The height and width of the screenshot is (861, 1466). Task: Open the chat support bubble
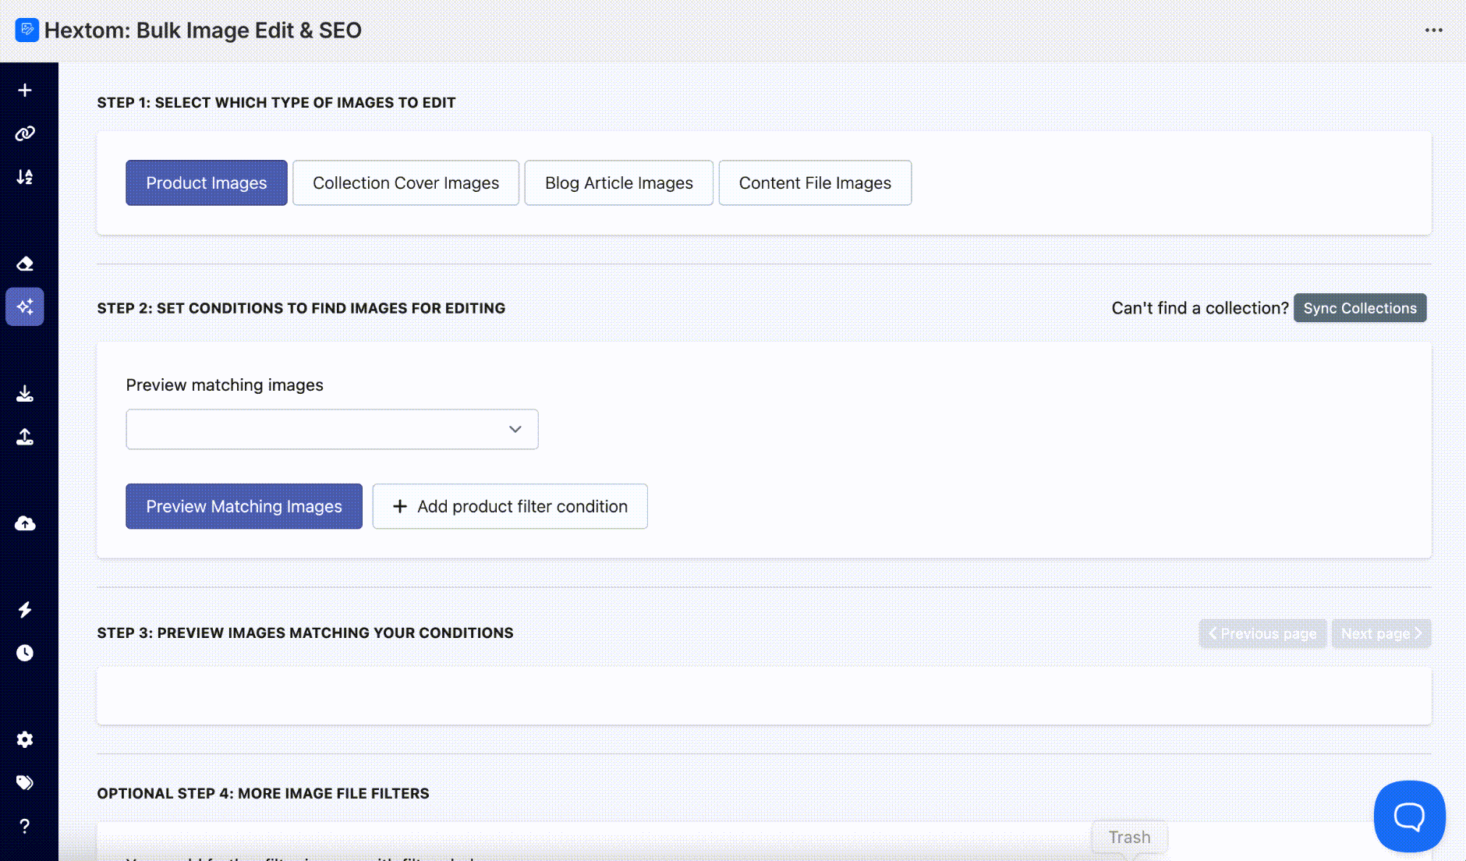1409,816
